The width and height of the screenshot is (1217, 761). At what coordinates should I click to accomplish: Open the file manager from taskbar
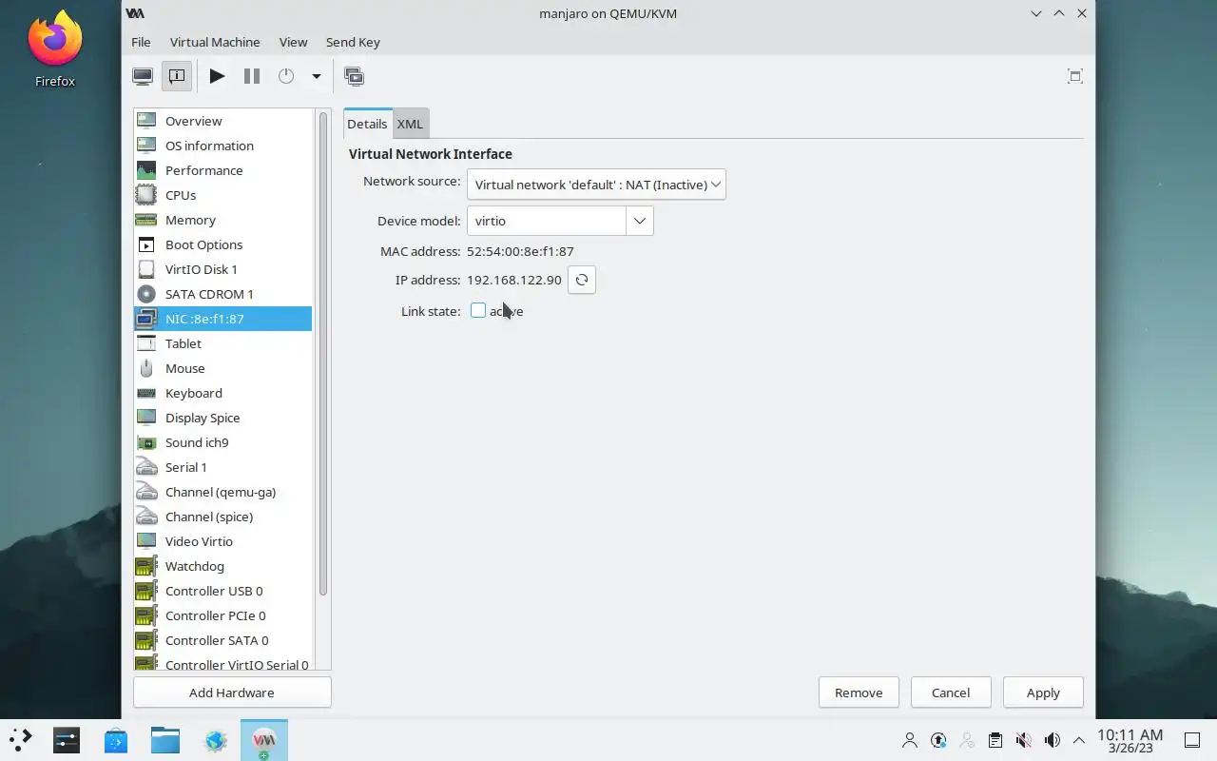click(165, 740)
